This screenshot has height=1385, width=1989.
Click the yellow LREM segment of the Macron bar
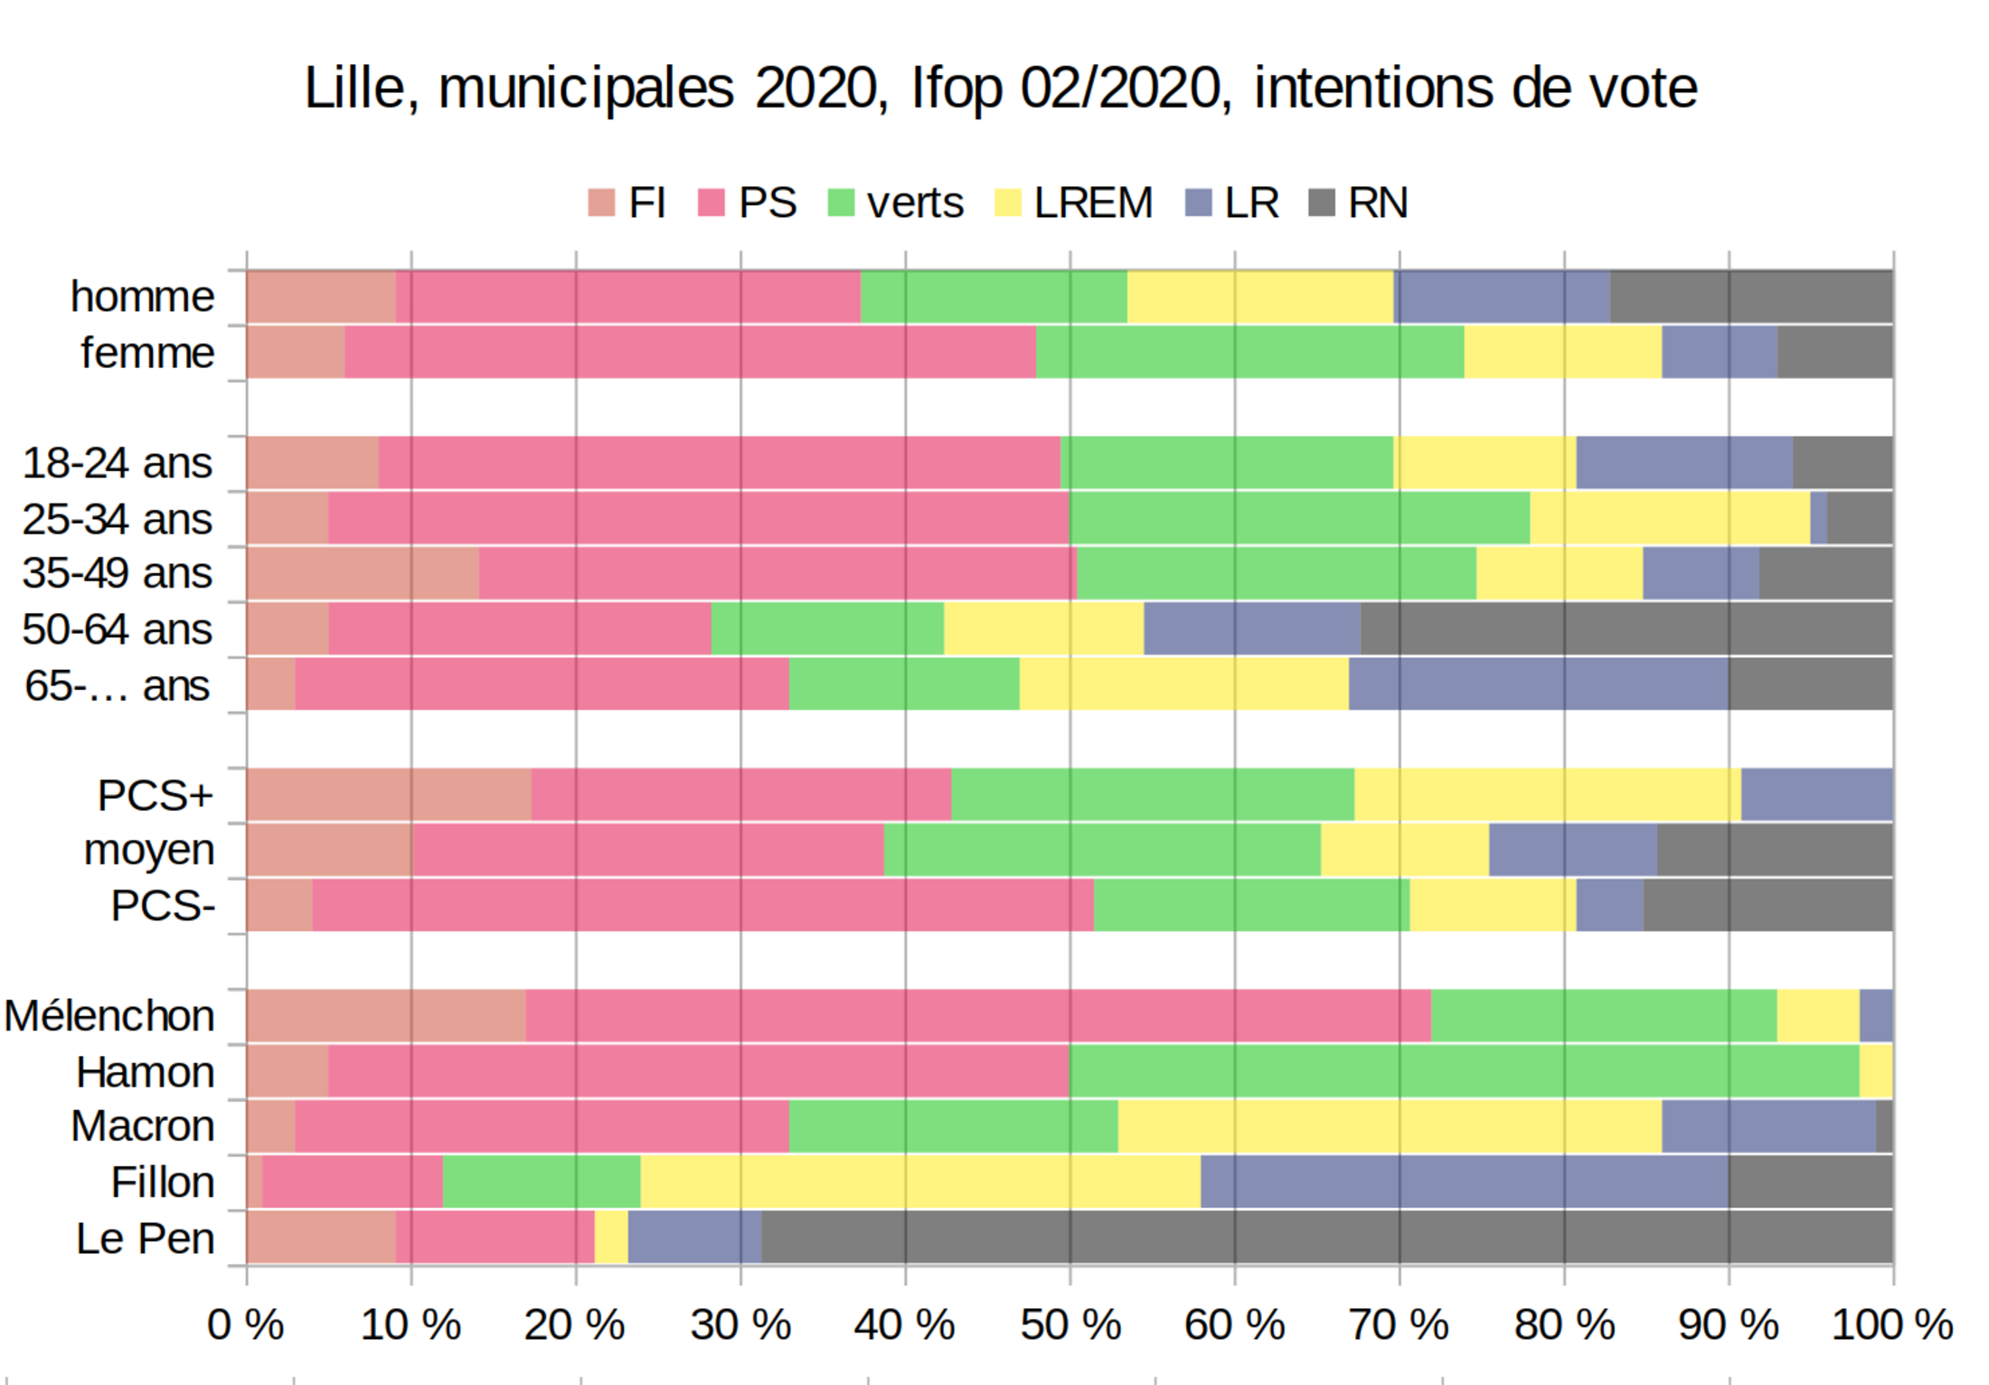pos(1389,1126)
